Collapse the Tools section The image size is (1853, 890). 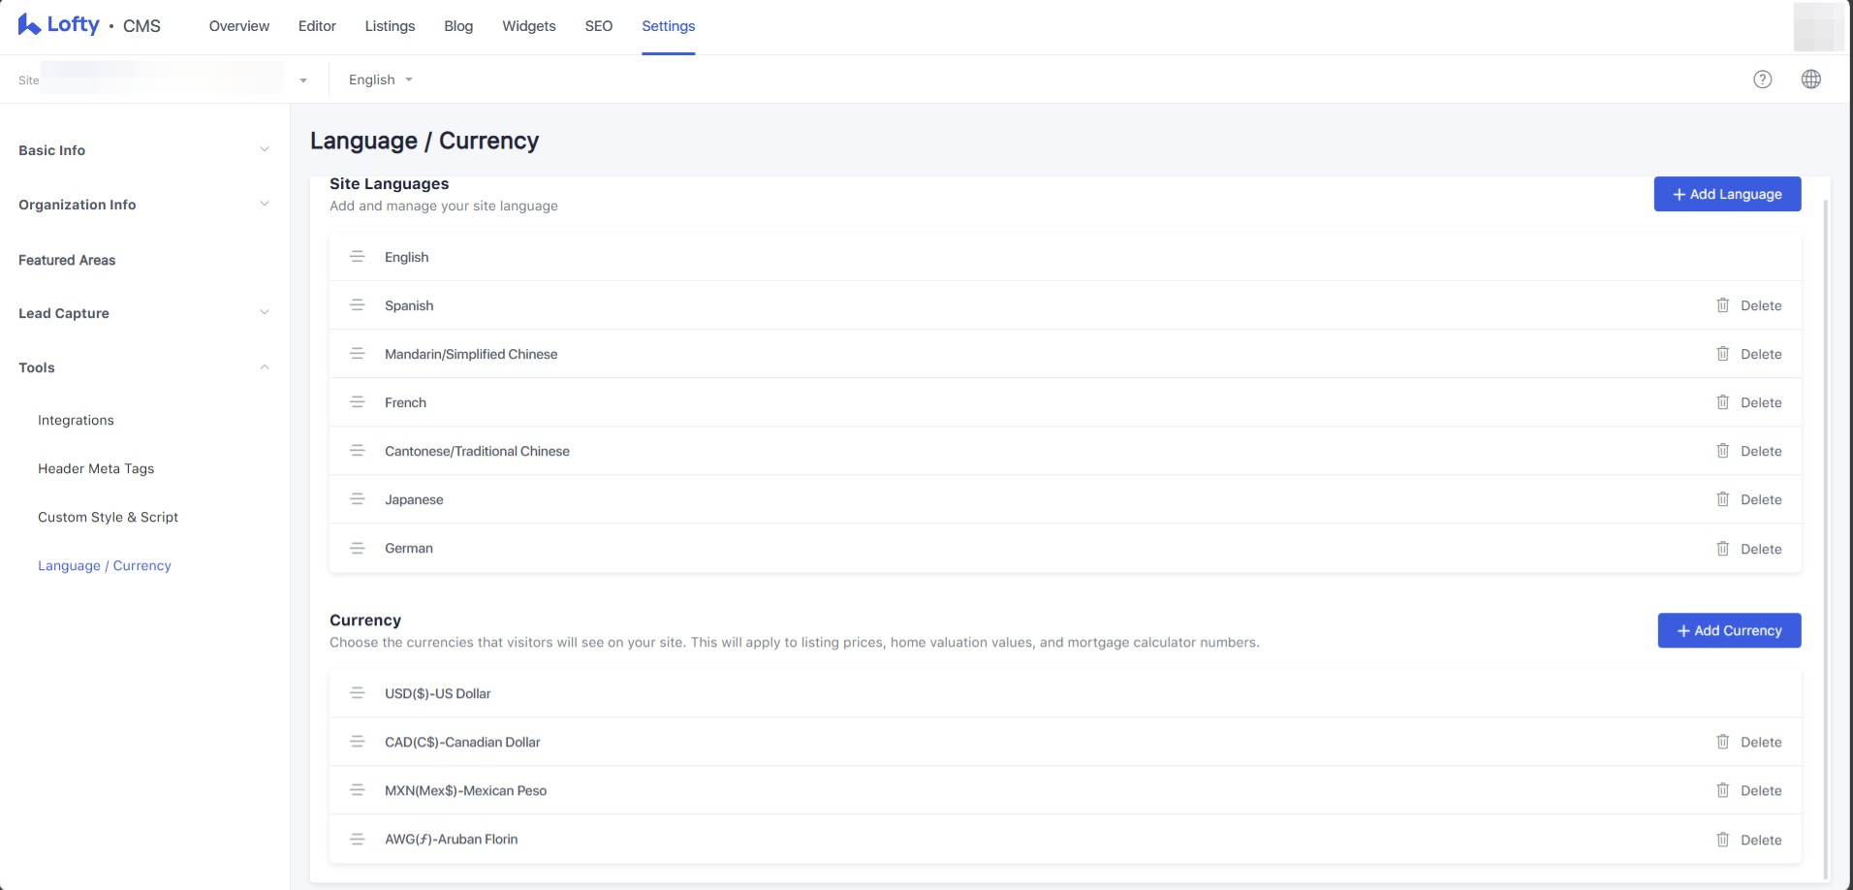264,367
